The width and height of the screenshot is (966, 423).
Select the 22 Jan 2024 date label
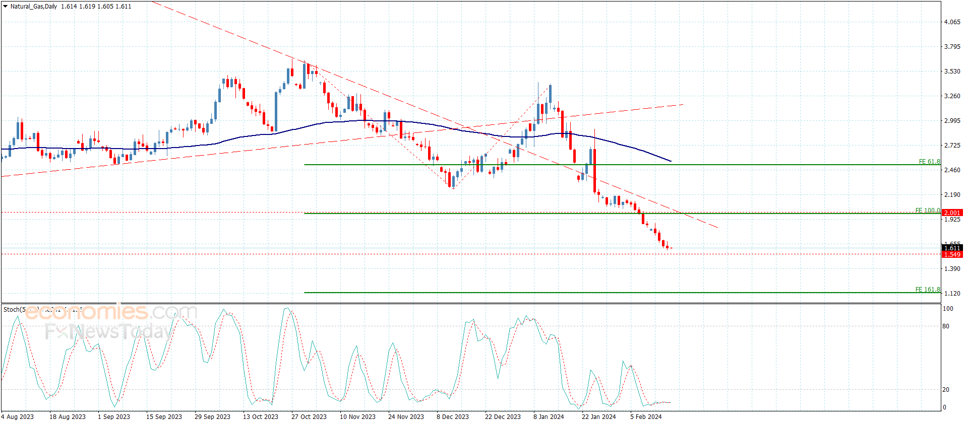[598, 416]
